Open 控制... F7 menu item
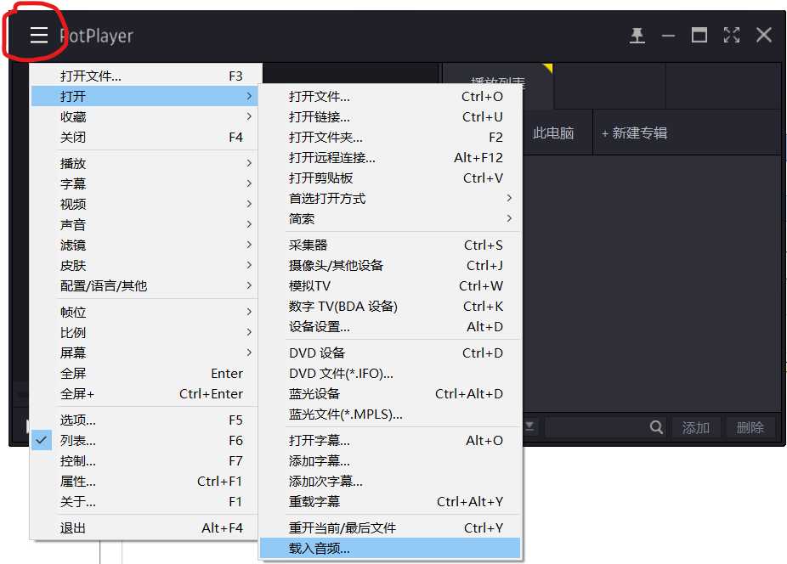The height and width of the screenshot is (564, 787). (144, 460)
